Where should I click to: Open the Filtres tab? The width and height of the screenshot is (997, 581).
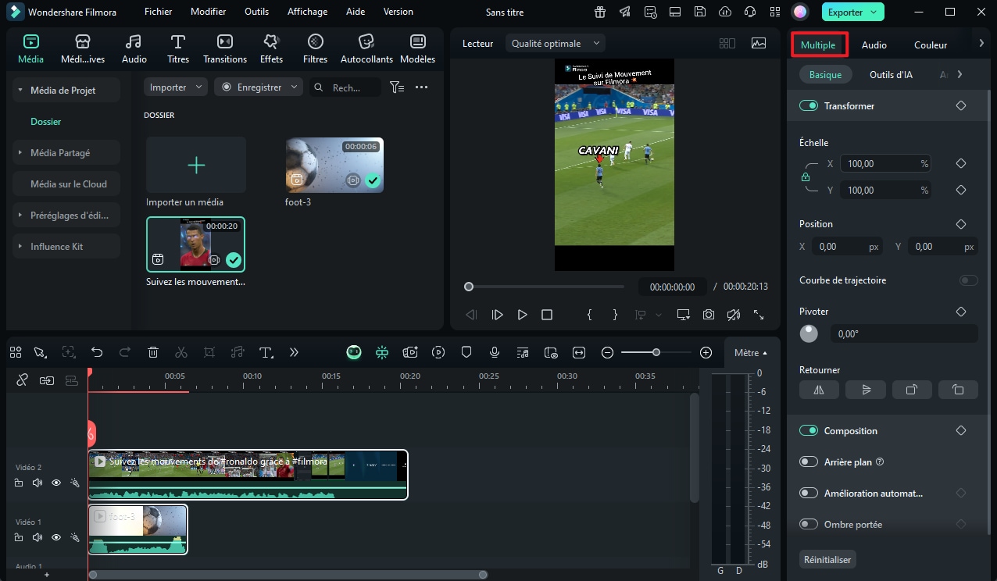(x=315, y=48)
